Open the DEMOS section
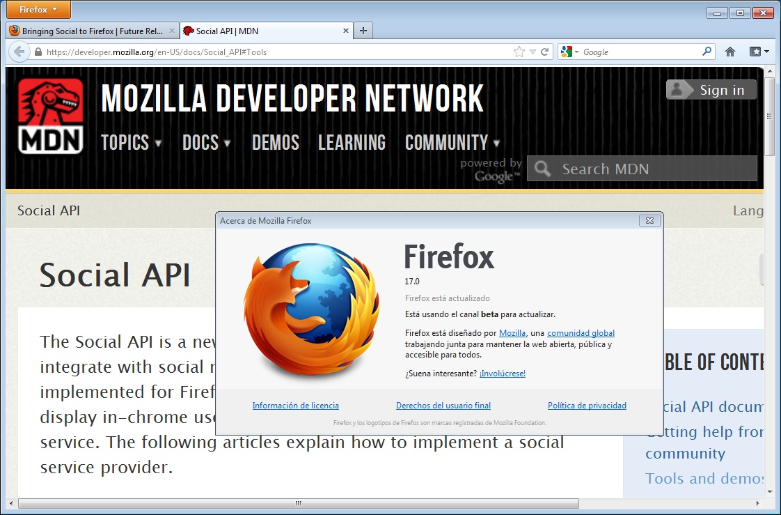 (x=276, y=143)
